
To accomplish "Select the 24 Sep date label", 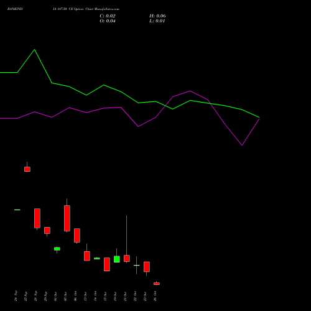I will pyautogui.click(x=16, y=296).
